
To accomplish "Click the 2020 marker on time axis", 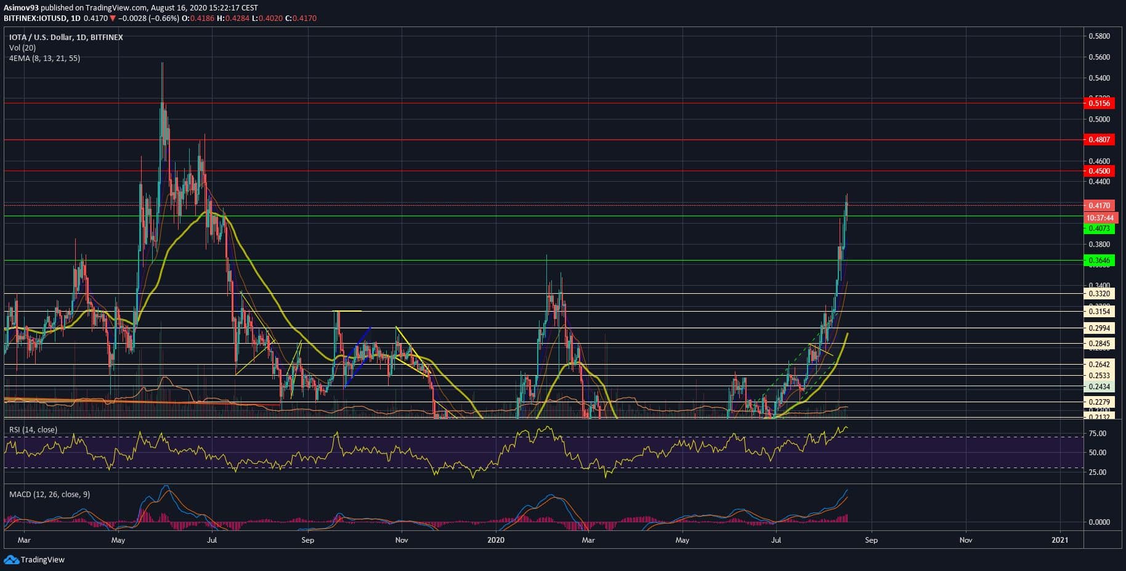I will 495,540.
